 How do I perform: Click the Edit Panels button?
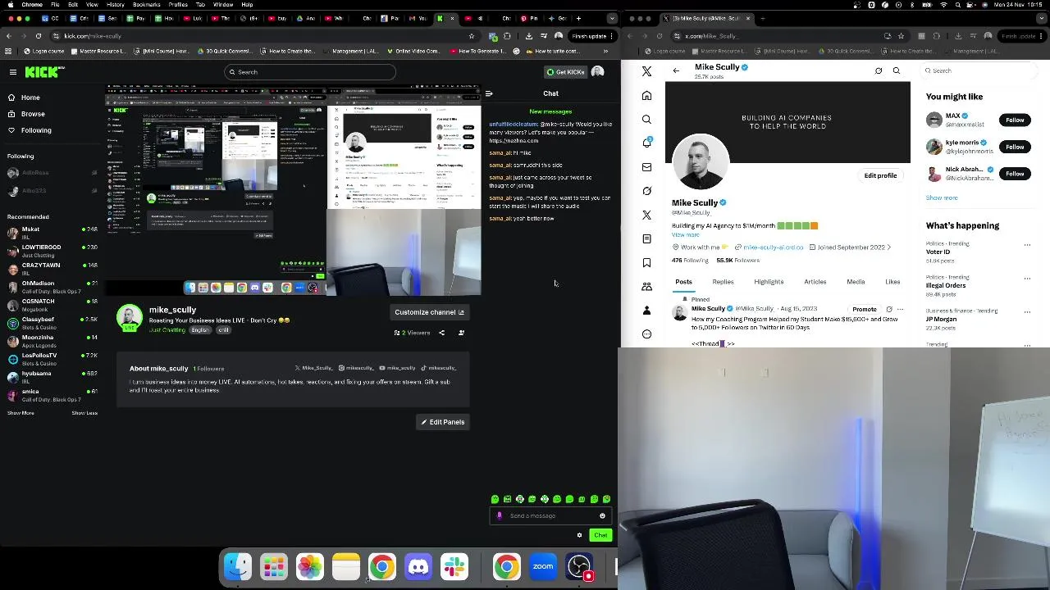(x=443, y=422)
